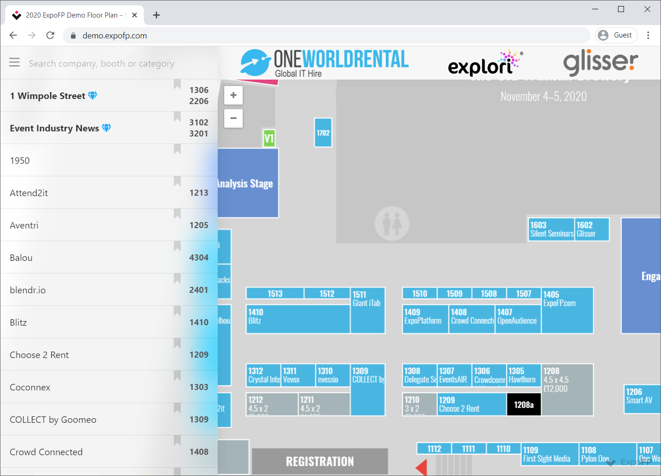Open a new browser tab

click(x=157, y=15)
